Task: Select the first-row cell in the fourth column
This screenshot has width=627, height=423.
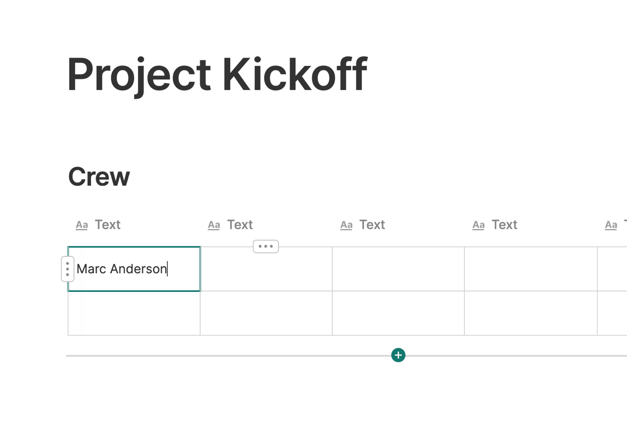Action: pos(530,269)
